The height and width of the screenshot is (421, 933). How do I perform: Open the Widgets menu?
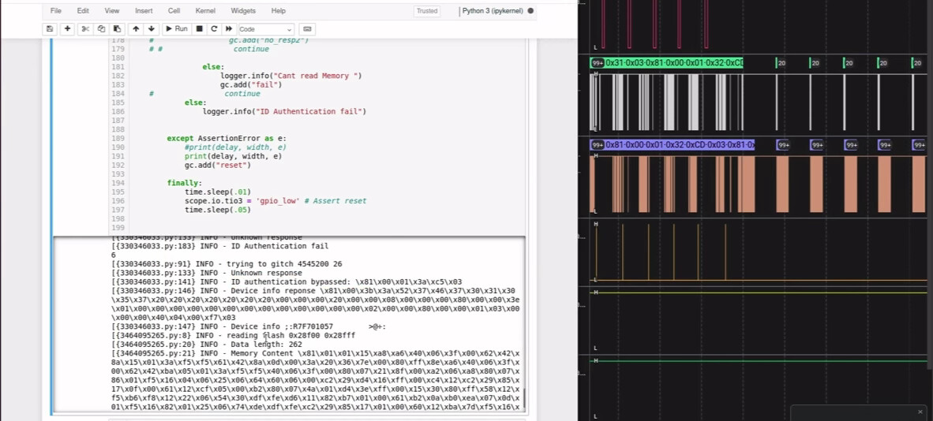coord(243,11)
